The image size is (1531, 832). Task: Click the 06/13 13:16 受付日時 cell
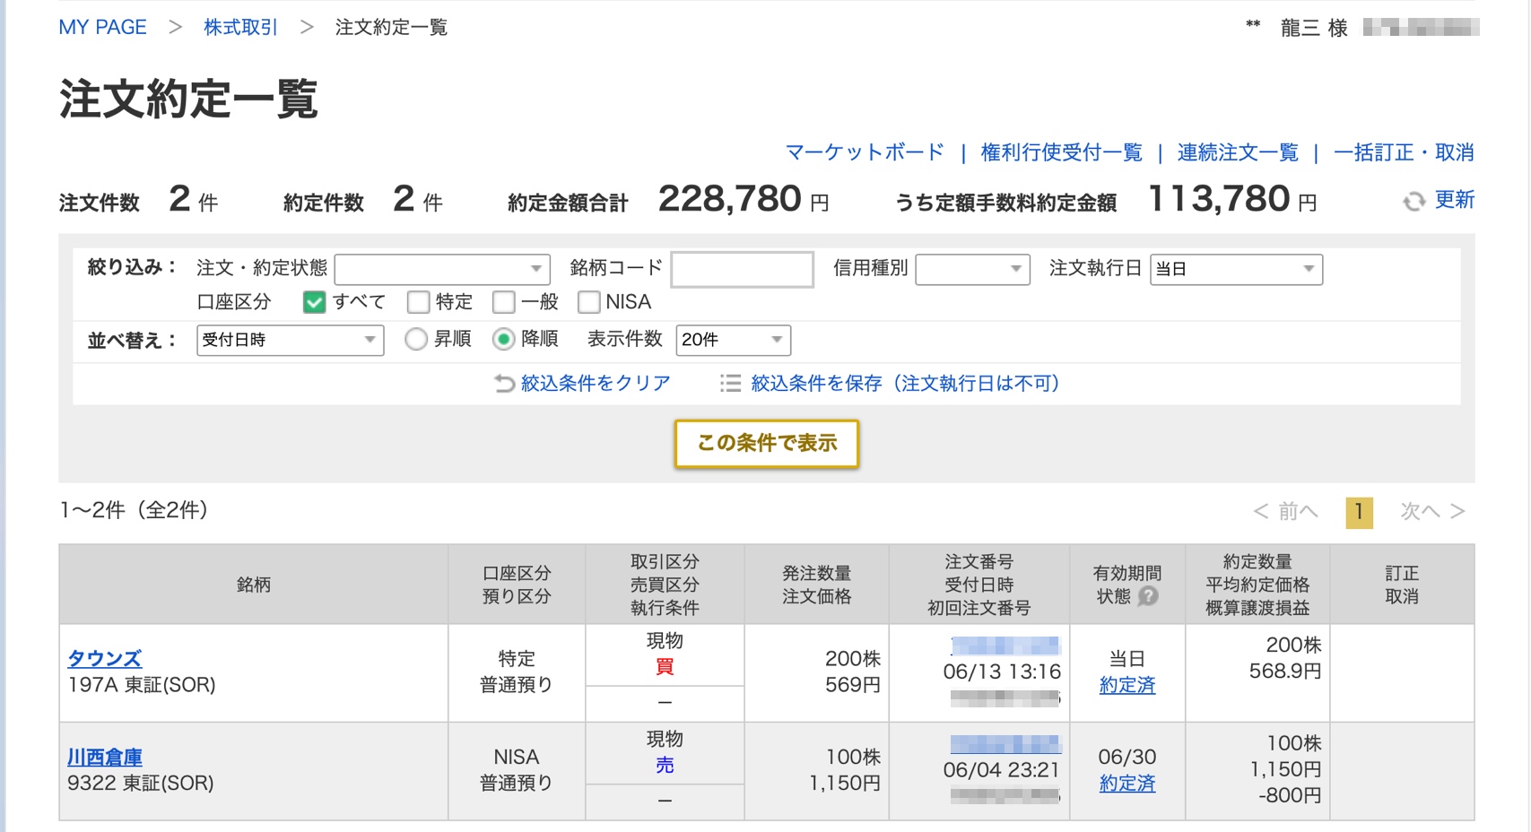[x=1002, y=672]
